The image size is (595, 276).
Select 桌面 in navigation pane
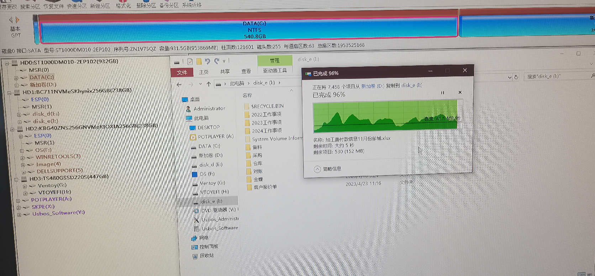(195, 99)
